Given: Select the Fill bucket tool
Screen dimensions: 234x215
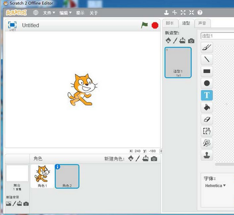Looking at the screenshot, I should pos(207,107).
